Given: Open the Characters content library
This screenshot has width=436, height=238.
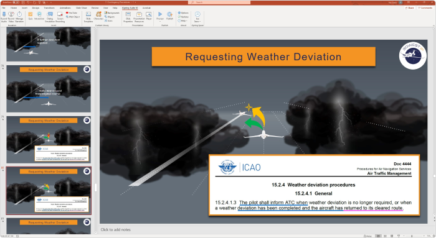Looking at the screenshot, I should click(98, 16).
